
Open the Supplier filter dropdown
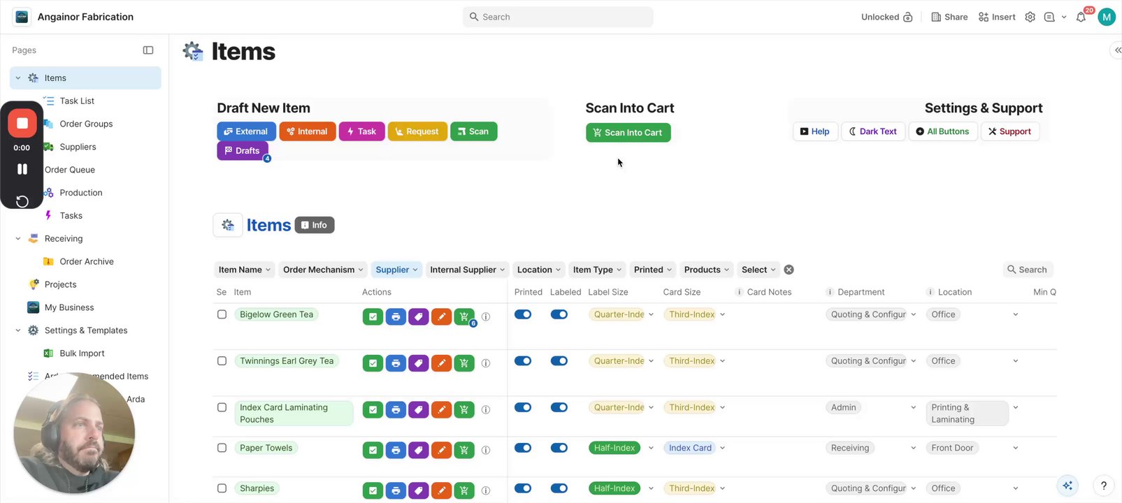(396, 270)
